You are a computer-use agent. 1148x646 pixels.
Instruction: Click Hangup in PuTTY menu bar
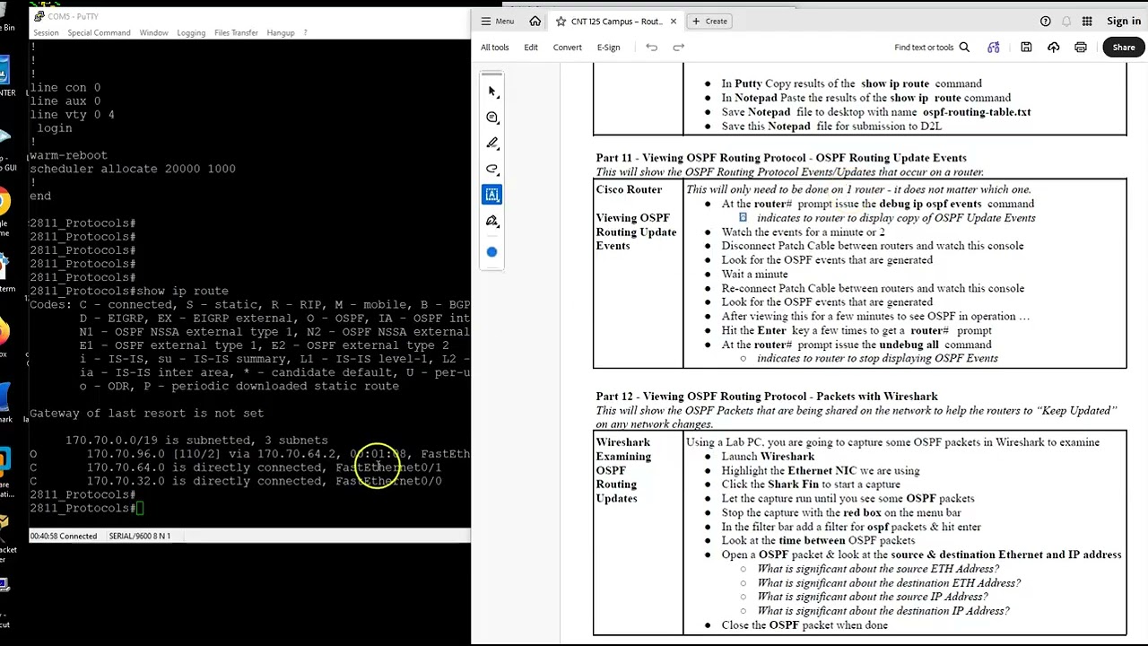point(281,33)
